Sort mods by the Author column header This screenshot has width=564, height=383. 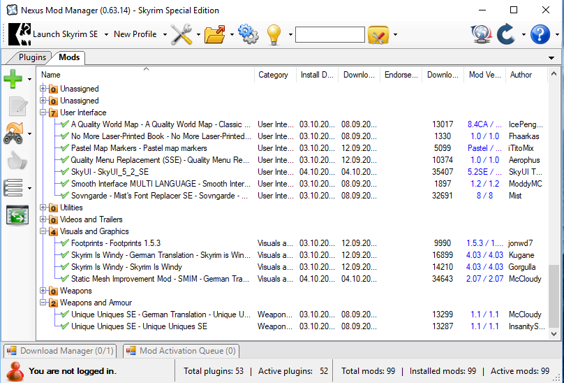[x=521, y=75]
